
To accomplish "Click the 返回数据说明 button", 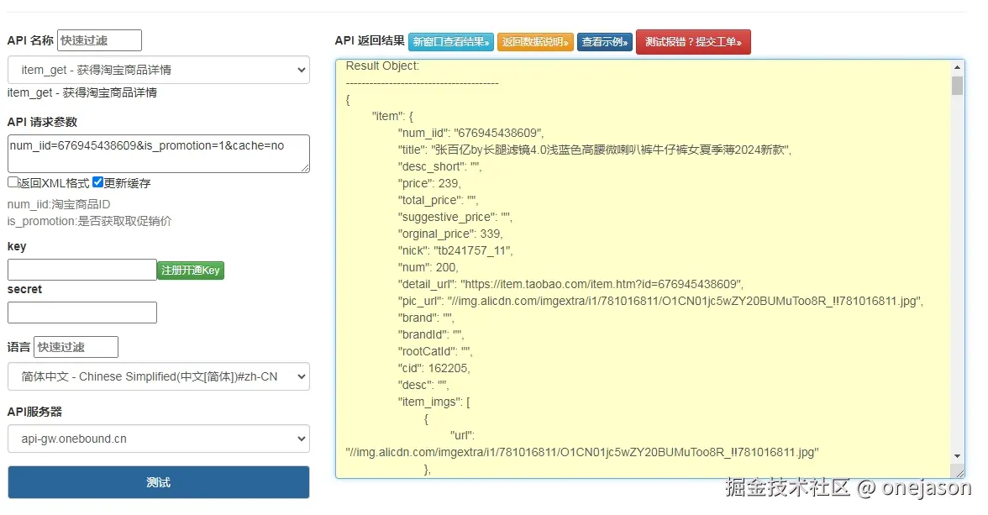I will 535,42.
